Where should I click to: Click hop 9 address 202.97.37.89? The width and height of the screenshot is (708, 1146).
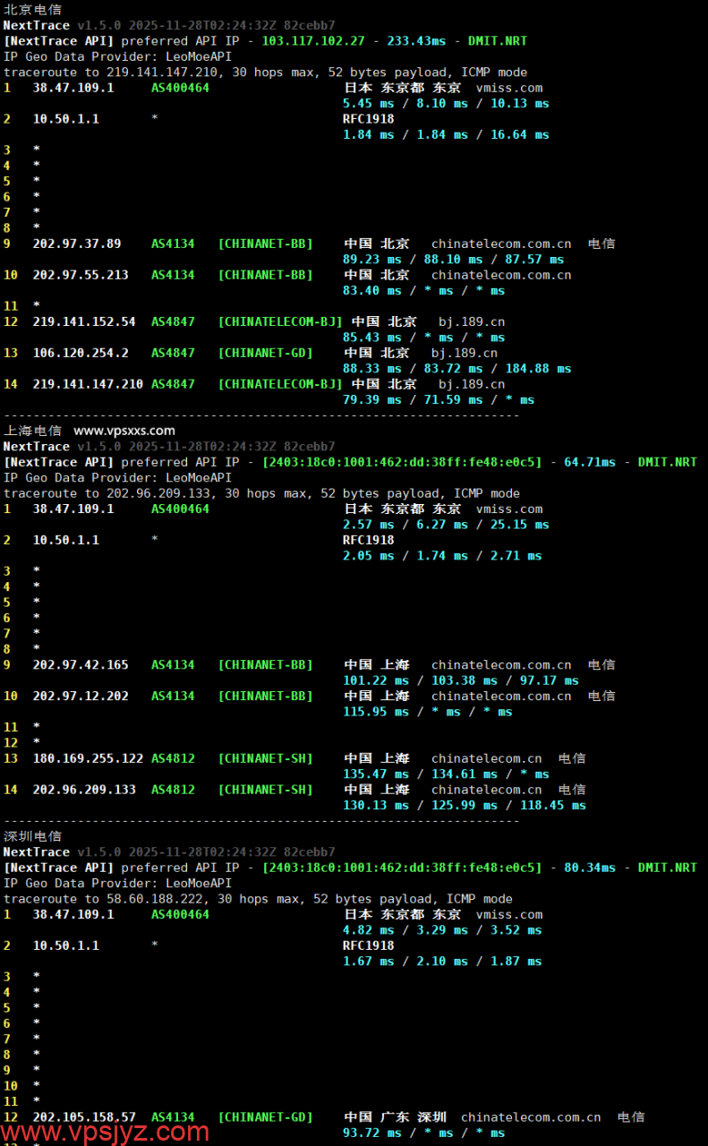[77, 244]
